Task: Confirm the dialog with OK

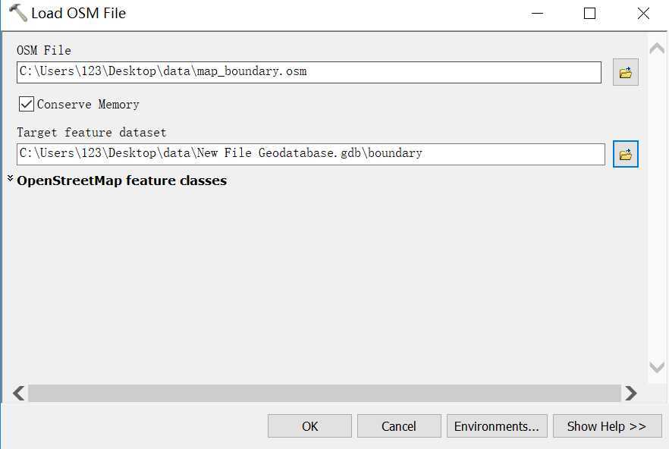Action: point(309,426)
